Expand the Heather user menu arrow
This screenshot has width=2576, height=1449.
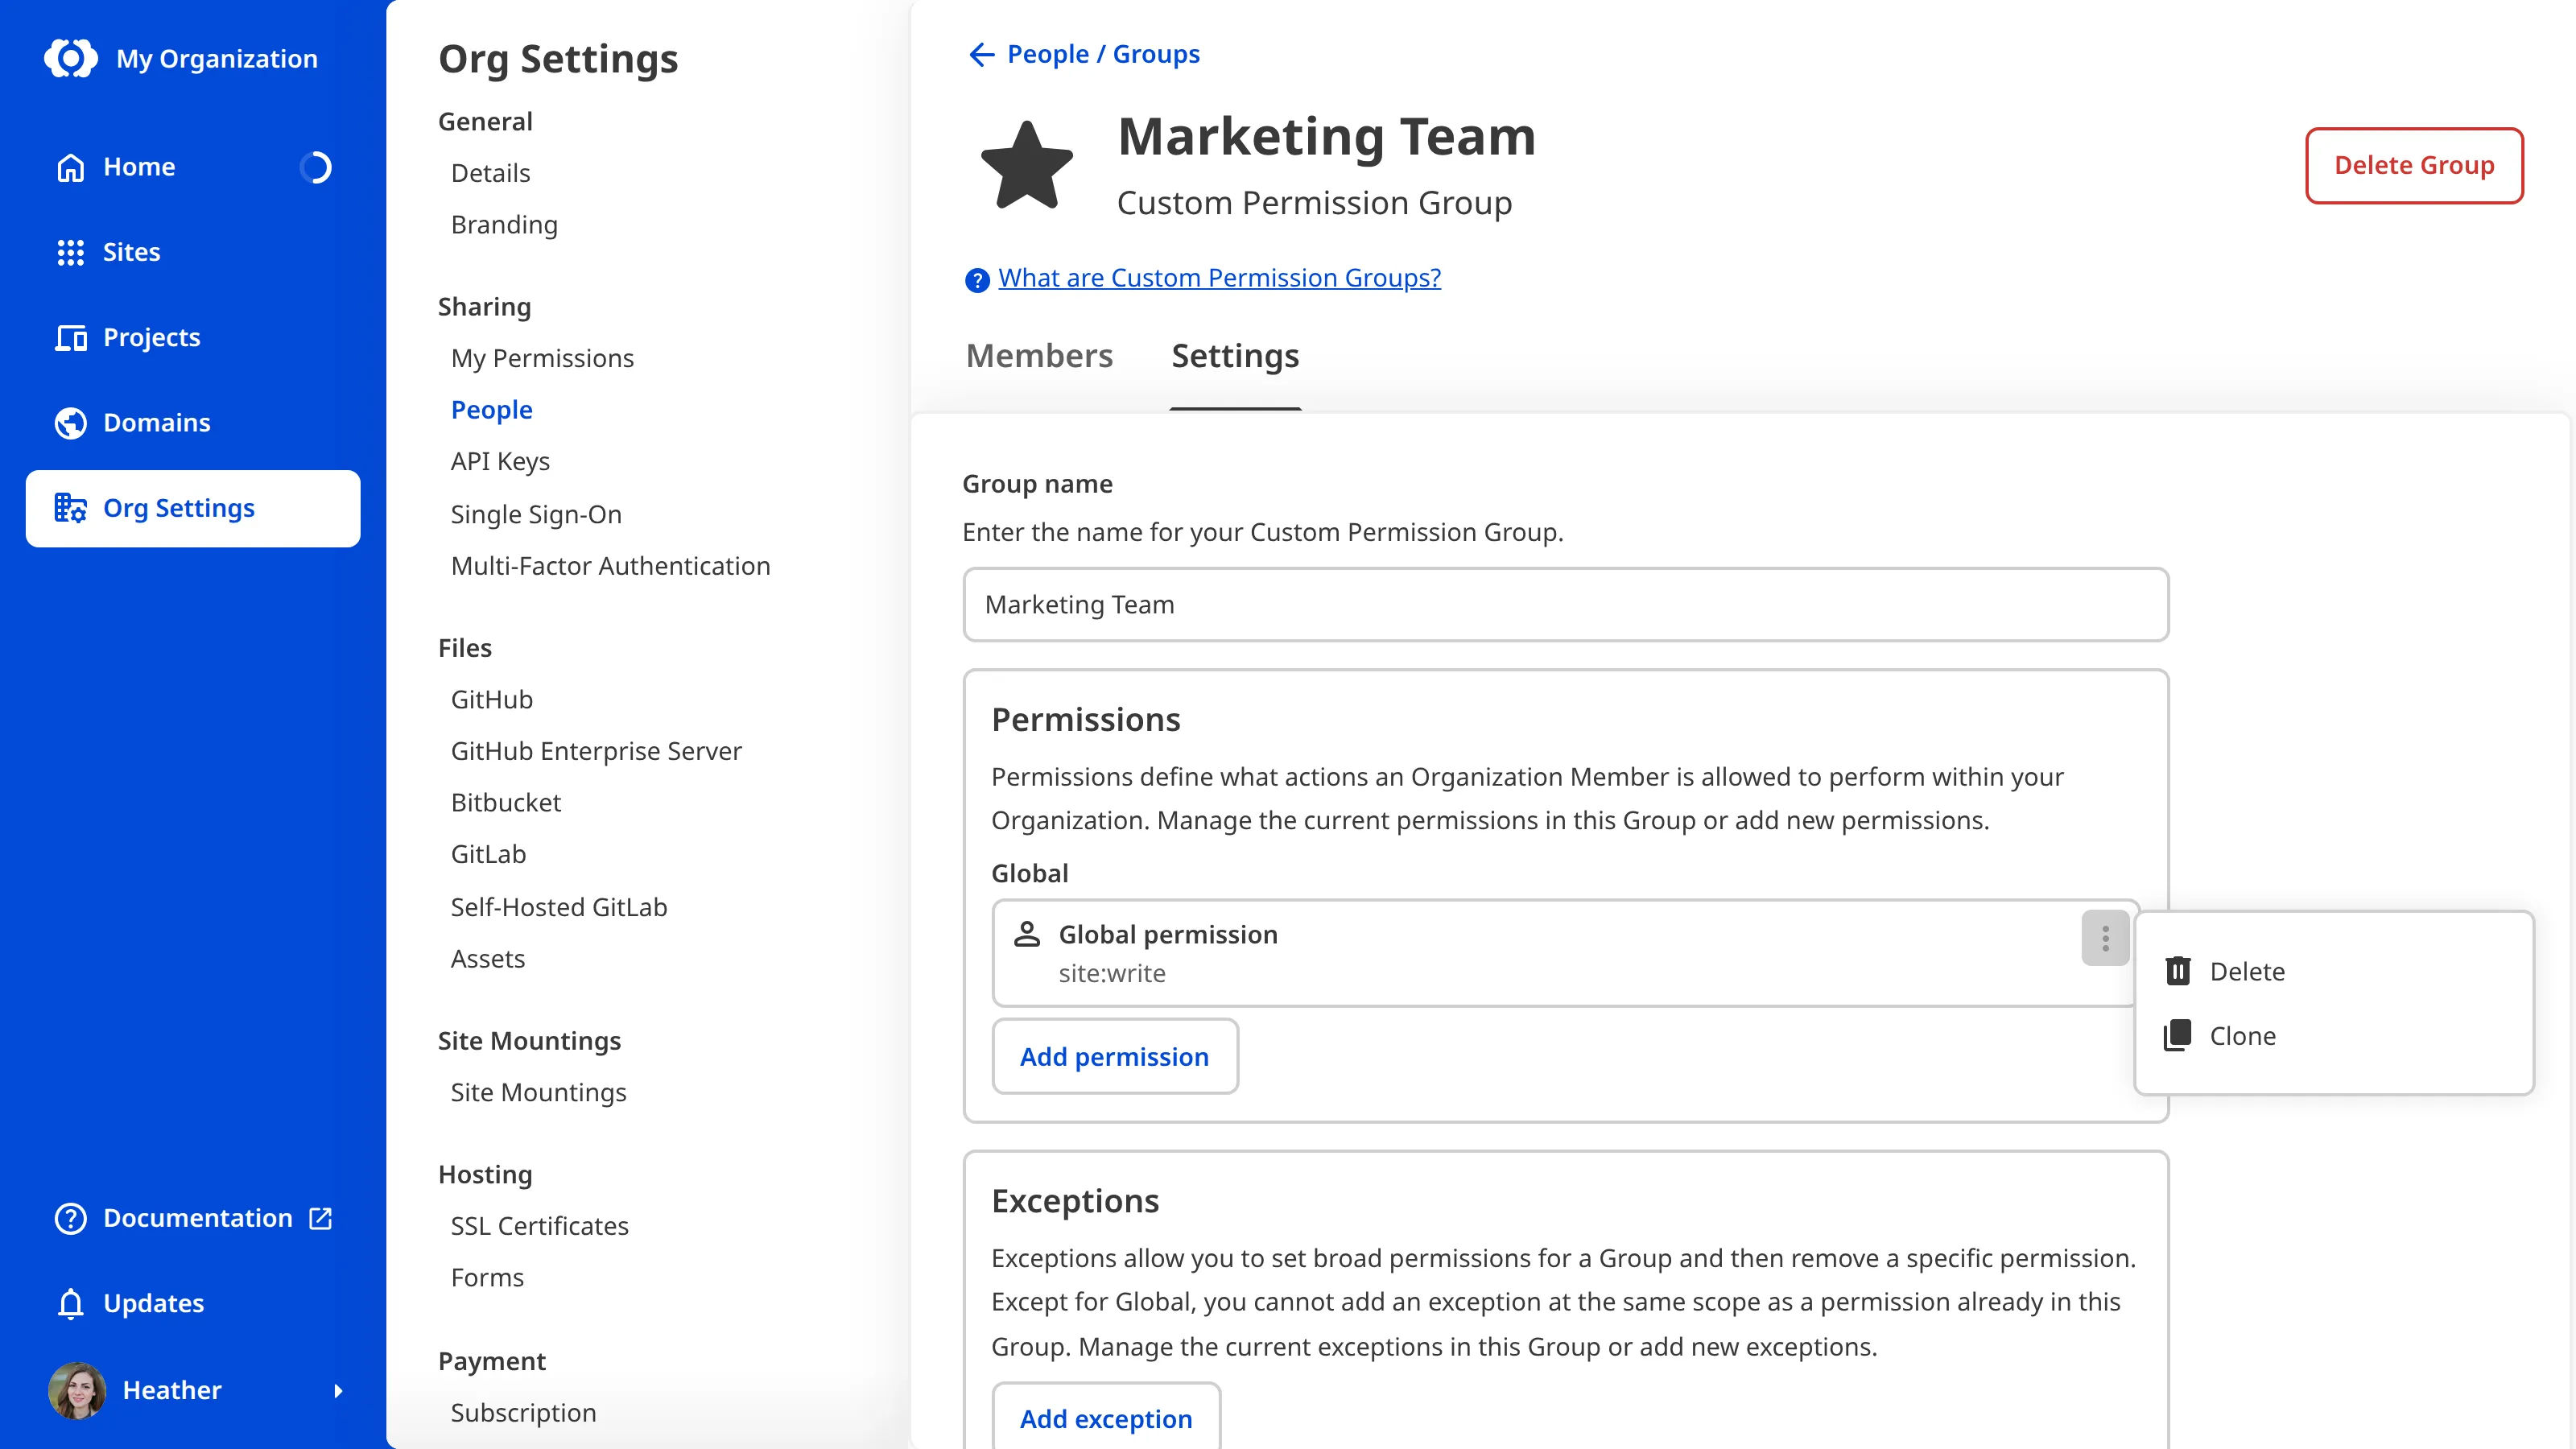pos(338,1390)
